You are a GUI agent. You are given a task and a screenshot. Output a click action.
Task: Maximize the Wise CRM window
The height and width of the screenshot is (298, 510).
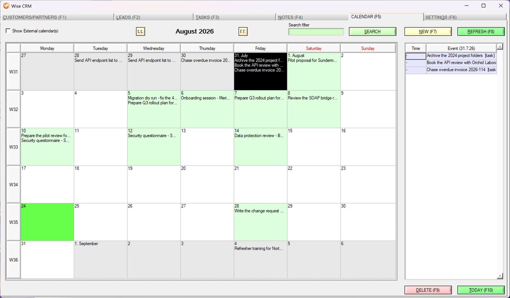point(483,6)
